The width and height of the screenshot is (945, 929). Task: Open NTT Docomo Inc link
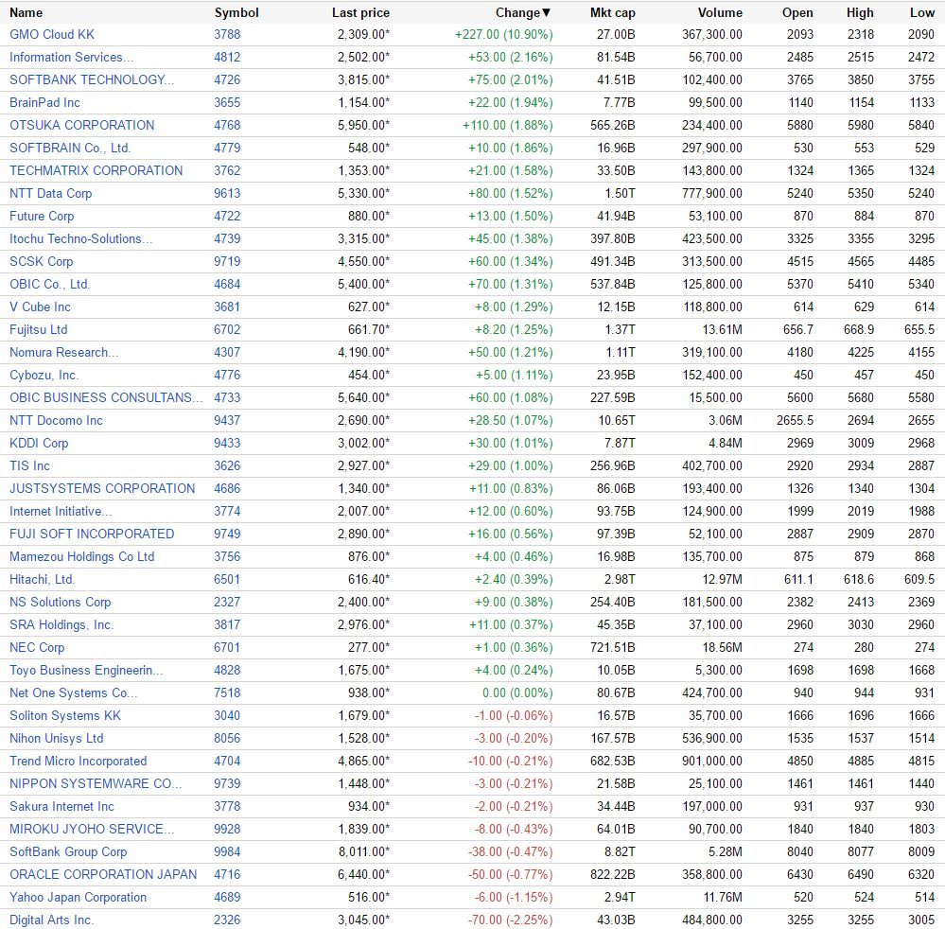pos(56,420)
